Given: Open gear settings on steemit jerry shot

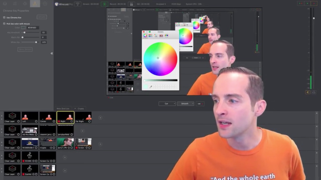Looking at the screenshot, I should coord(54,134).
